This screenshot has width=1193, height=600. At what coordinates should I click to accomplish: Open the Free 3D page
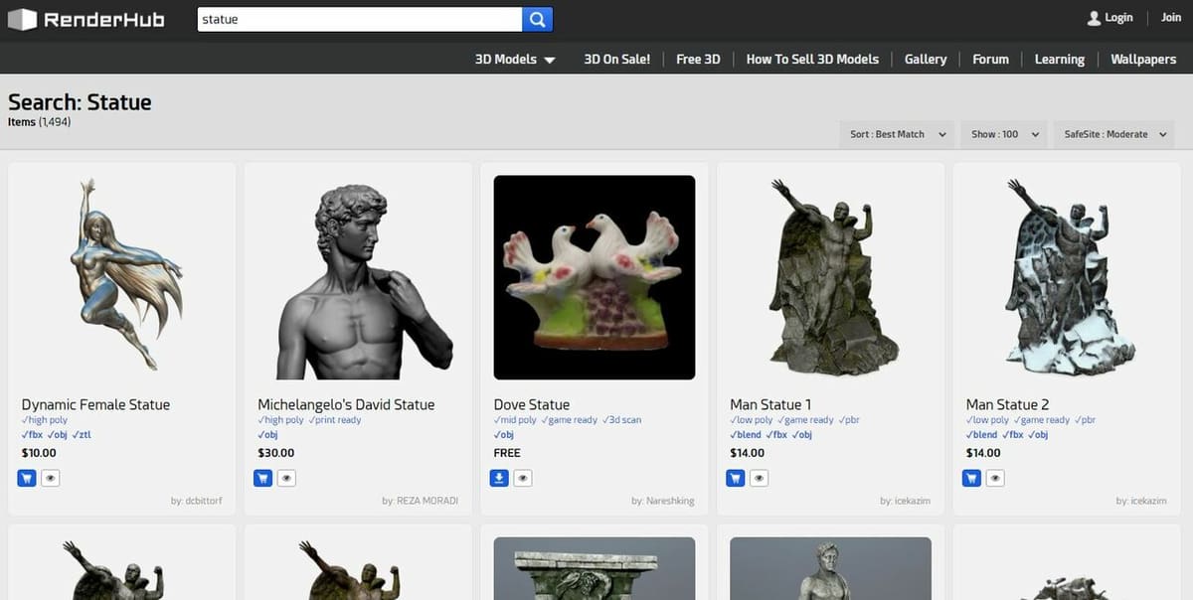click(x=698, y=60)
